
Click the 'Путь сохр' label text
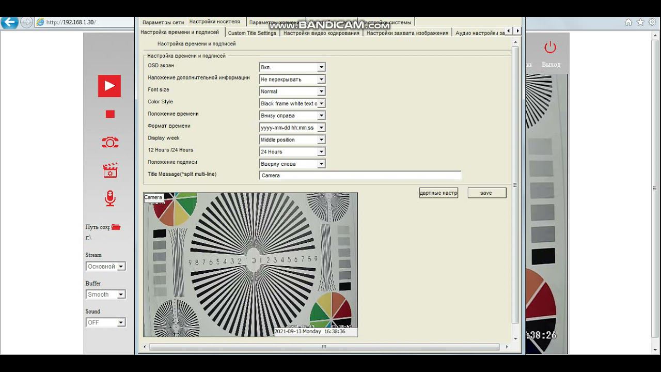[98, 227]
